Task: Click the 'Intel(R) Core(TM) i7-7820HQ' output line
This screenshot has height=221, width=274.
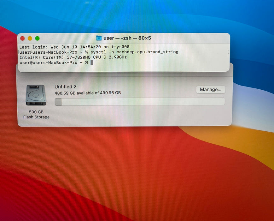Action: coord(73,57)
